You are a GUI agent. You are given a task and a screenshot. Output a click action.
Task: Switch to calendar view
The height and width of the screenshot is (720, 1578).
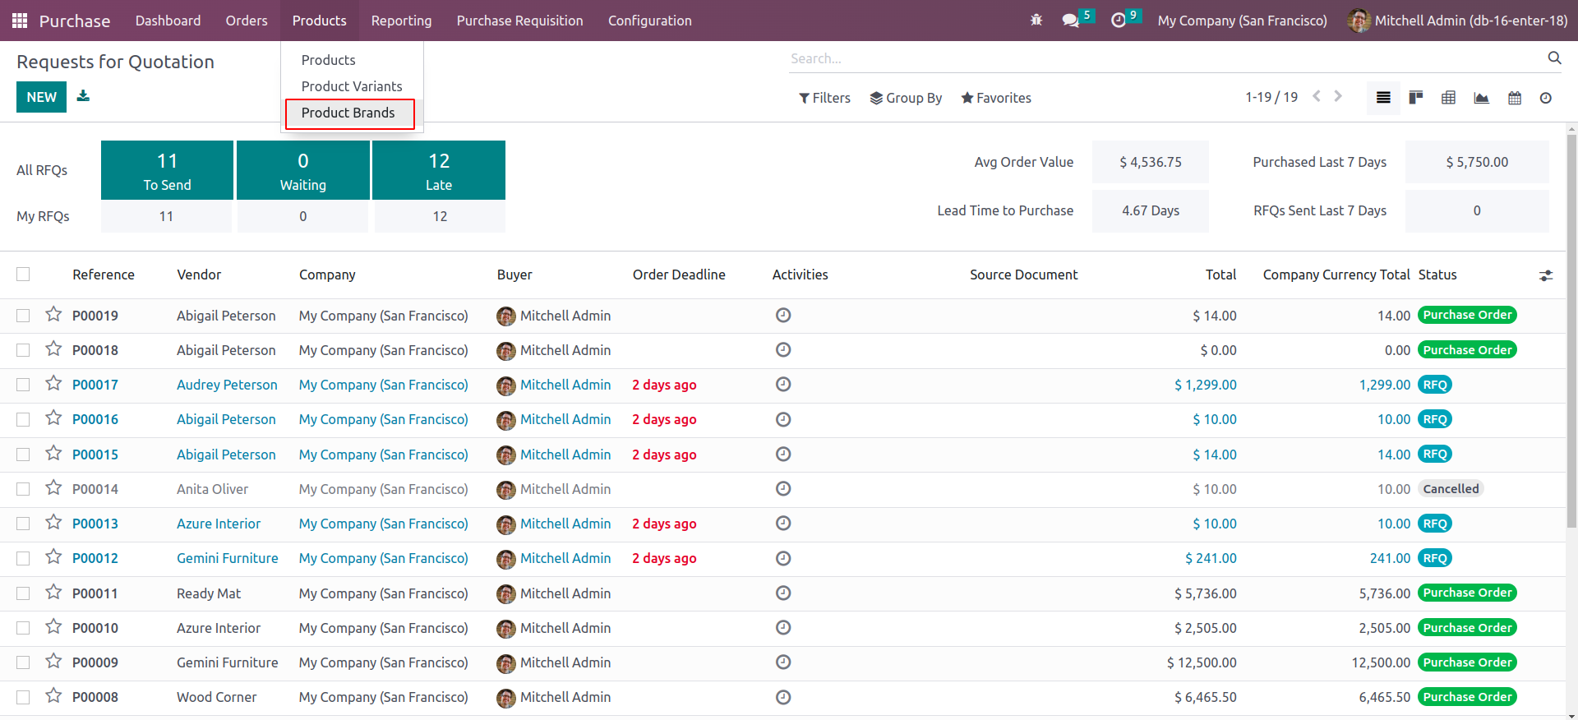[1514, 98]
